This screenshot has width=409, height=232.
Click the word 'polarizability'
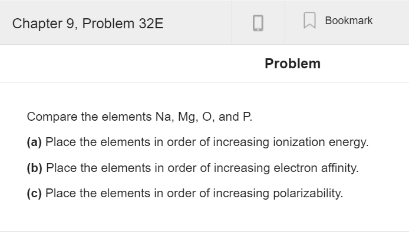(308, 193)
